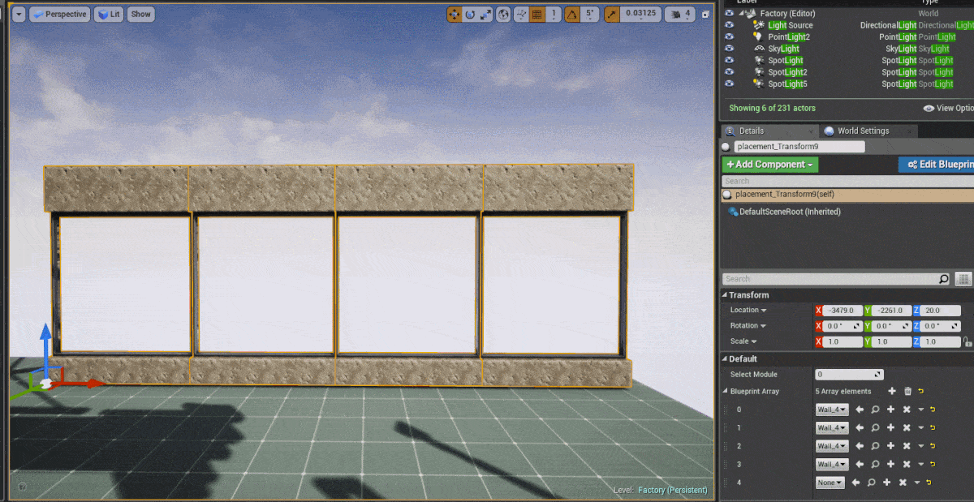Select the scale gizmo tool

coord(485,14)
